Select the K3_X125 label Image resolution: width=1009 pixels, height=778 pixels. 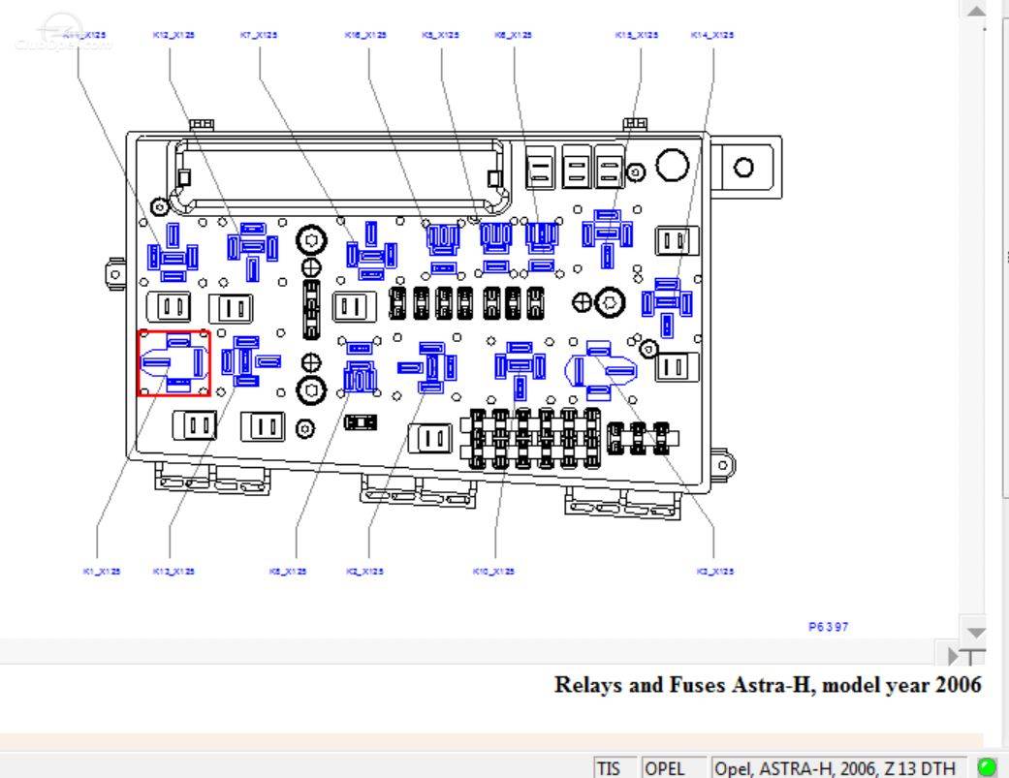[x=715, y=571]
